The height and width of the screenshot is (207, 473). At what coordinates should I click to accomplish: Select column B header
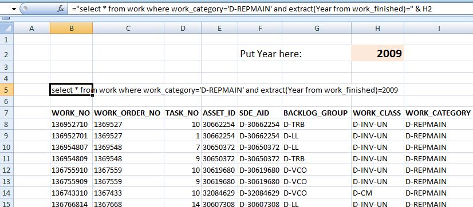click(x=71, y=29)
